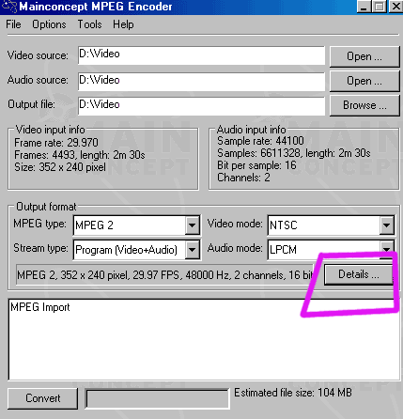Minimize the encoder window

coord(364,7)
